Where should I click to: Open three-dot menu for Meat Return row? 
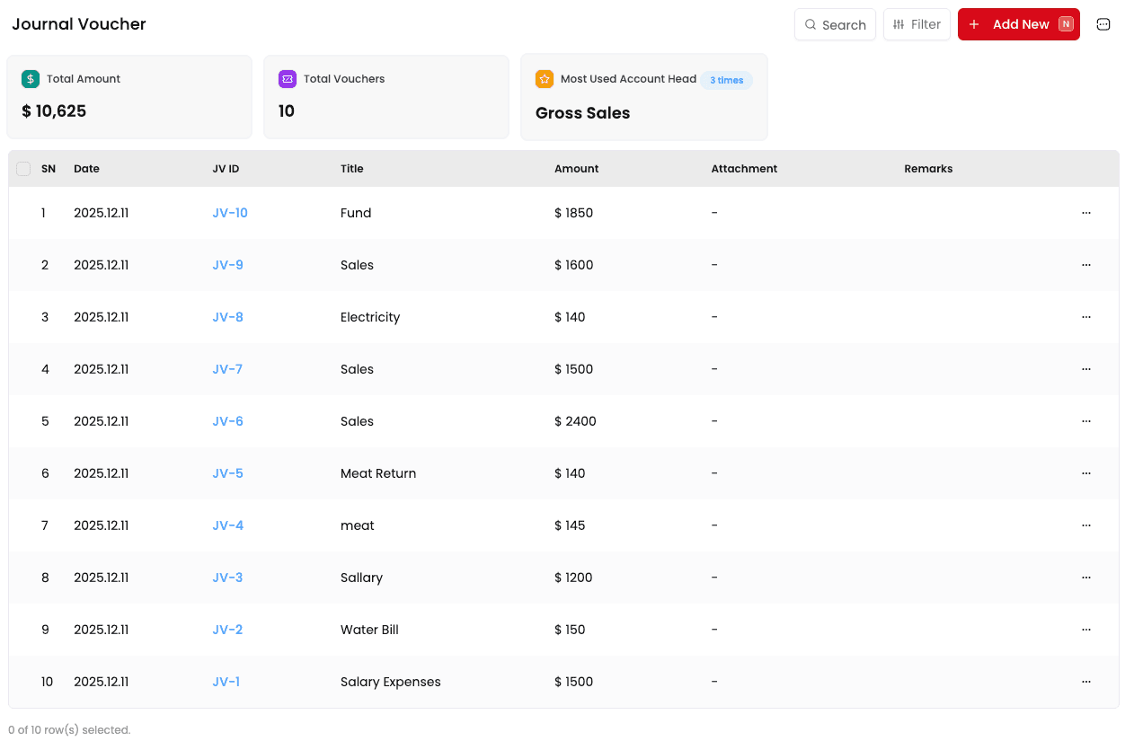[x=1085, y=473]
